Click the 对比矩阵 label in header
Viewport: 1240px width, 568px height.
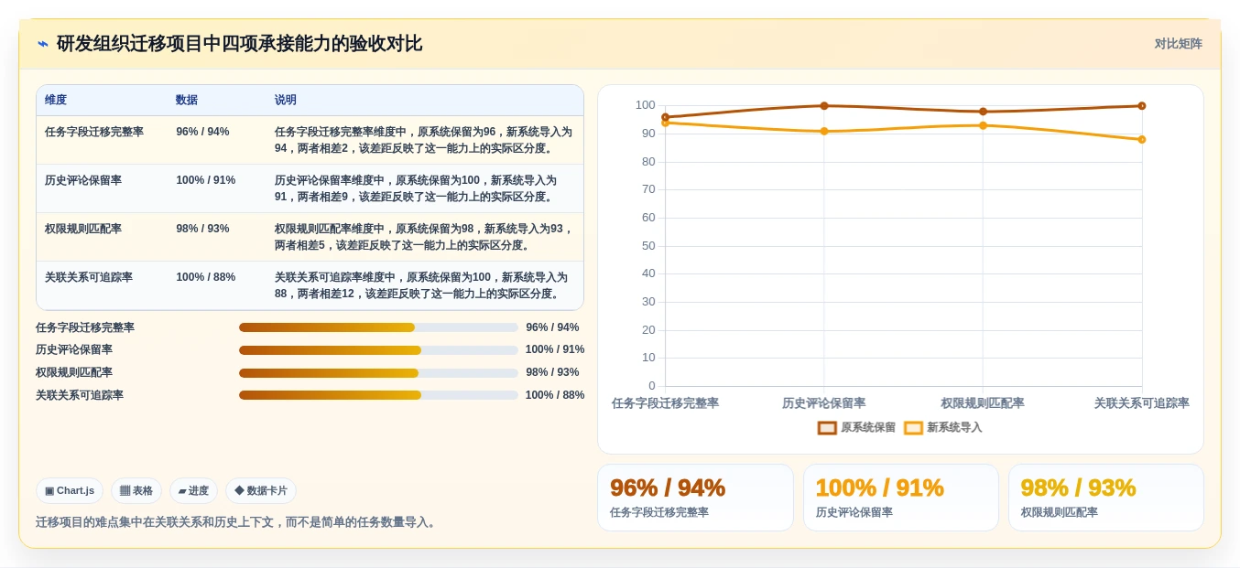pos(1178,44)
